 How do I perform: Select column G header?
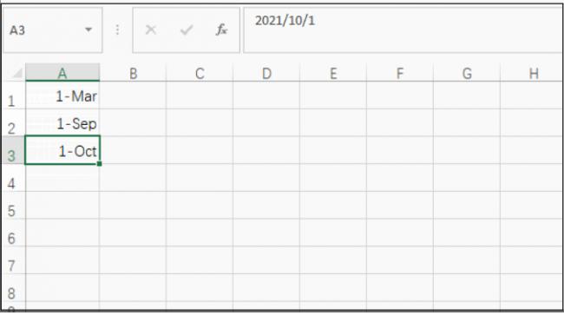pos(467,72)
